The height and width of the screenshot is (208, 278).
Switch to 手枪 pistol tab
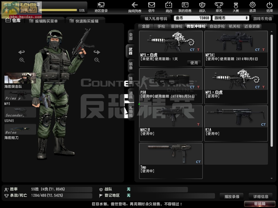pos(161,26)
